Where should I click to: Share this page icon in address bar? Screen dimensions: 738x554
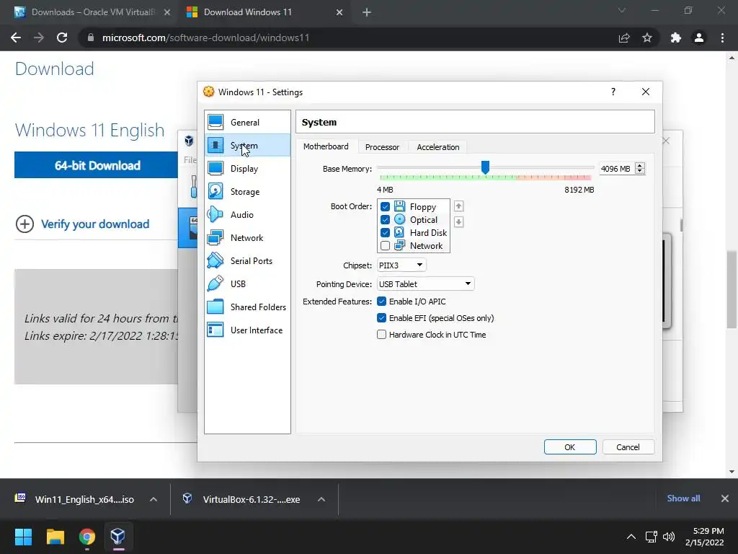click(x=624, y=38)
